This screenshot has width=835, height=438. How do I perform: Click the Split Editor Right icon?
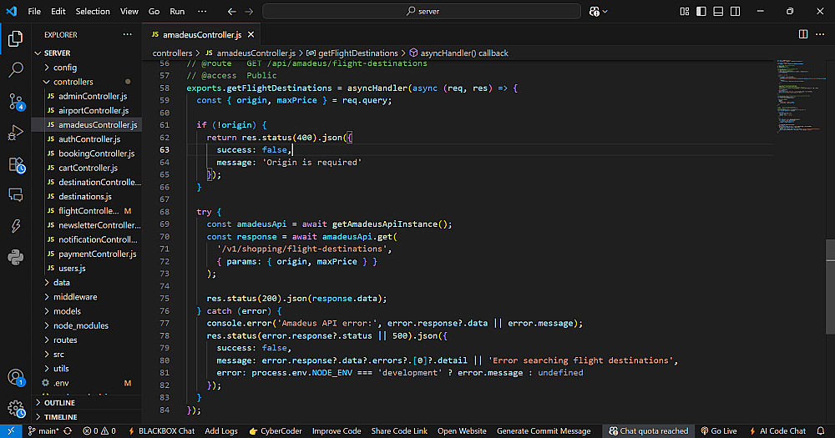pyautogui.click(x=803, y=34)
